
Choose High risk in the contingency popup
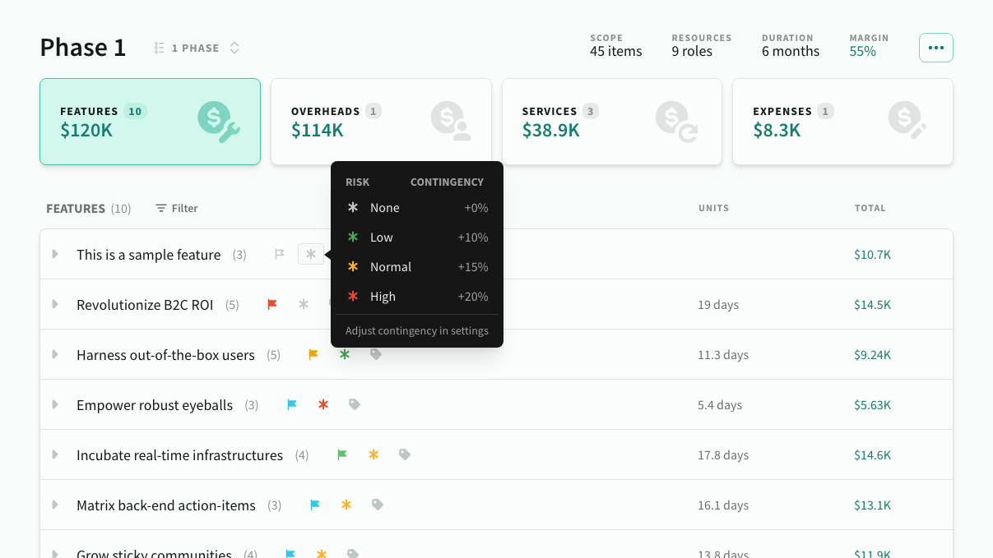tap(383, 296)
